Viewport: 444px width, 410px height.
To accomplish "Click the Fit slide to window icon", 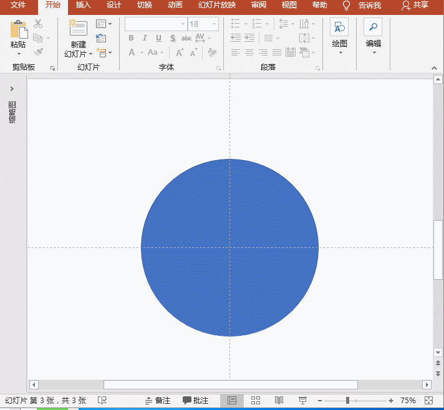I will (429, 401).
